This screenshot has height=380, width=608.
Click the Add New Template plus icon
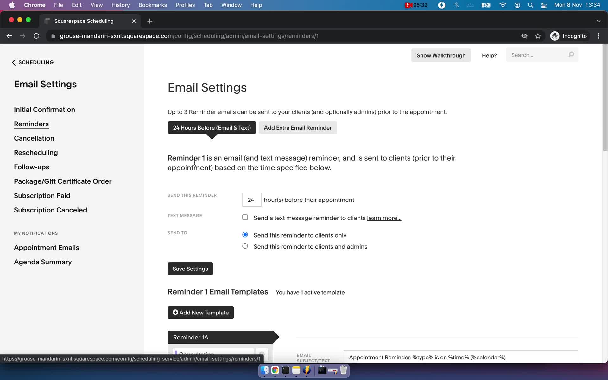point(175,312)
